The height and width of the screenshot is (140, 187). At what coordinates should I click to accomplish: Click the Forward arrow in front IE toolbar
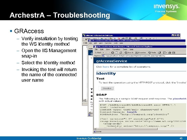[x=106, y=52]
